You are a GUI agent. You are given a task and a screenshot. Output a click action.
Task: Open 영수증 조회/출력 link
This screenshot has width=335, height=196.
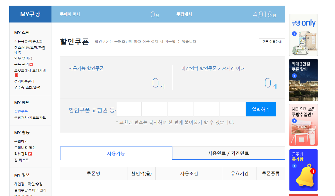tap(27, 87)
